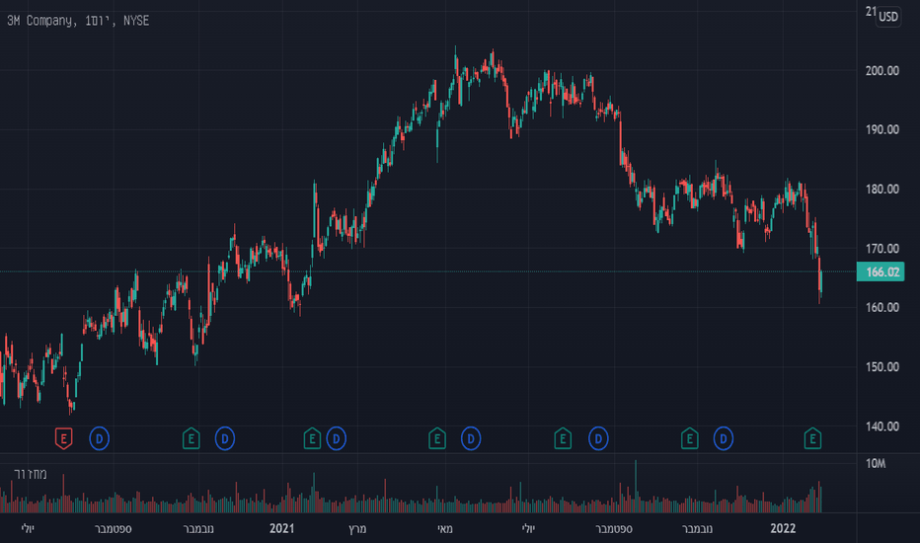Select the last dividend D marker before 2022
Viewport: 920px width, 543px height.
[724, 438]
